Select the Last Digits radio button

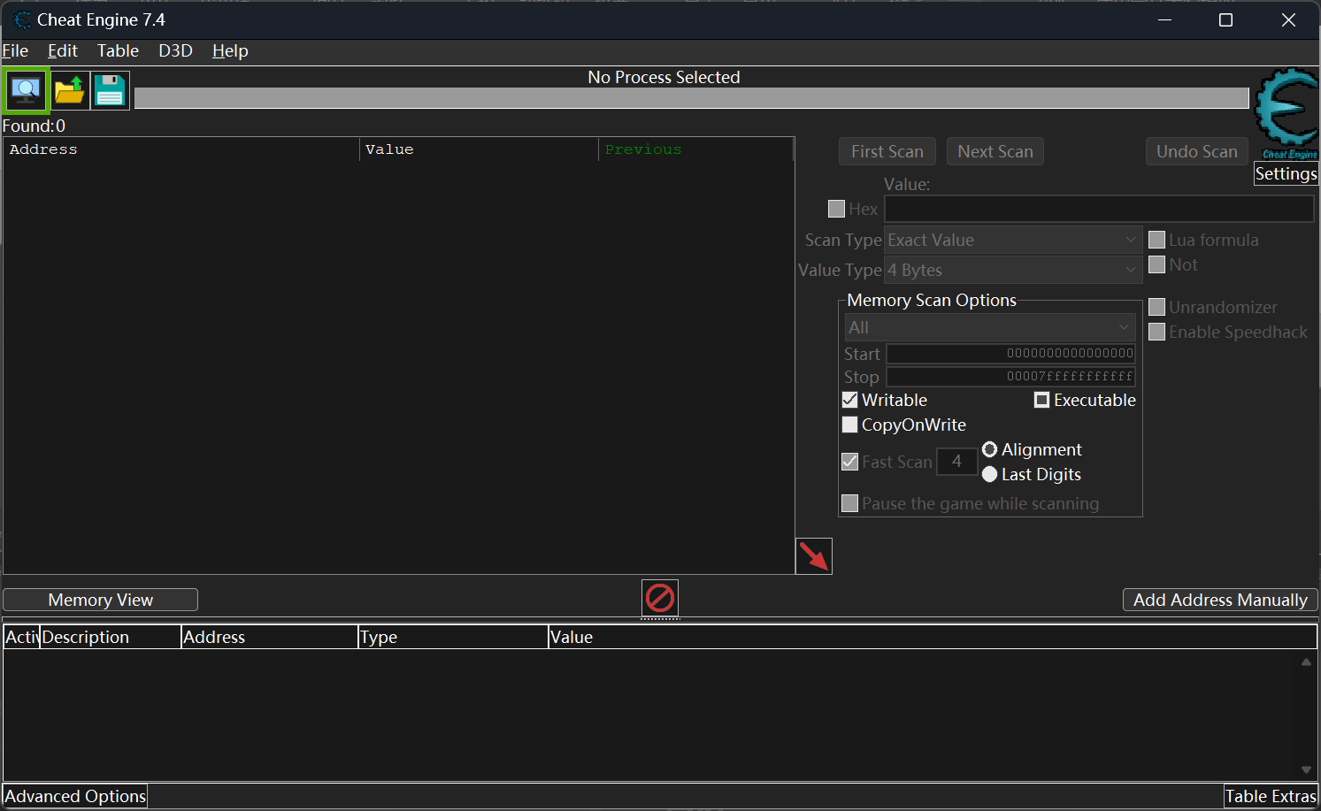[x=989, y=474]
